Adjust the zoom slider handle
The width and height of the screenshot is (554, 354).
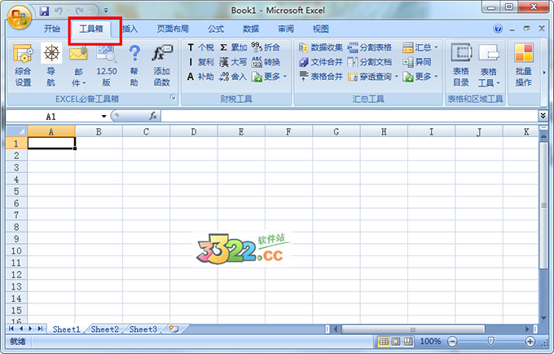pos(490,341)
